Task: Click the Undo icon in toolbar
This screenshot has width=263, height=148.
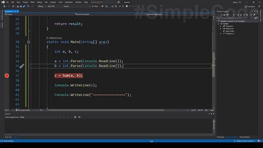Action: pos(28,7)
